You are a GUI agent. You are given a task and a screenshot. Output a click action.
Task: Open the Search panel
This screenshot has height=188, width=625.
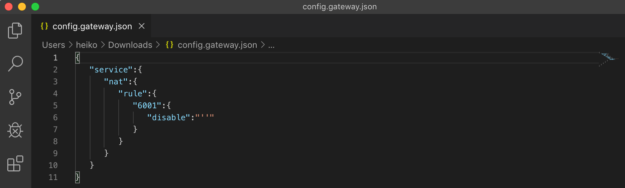pos(15,63)
